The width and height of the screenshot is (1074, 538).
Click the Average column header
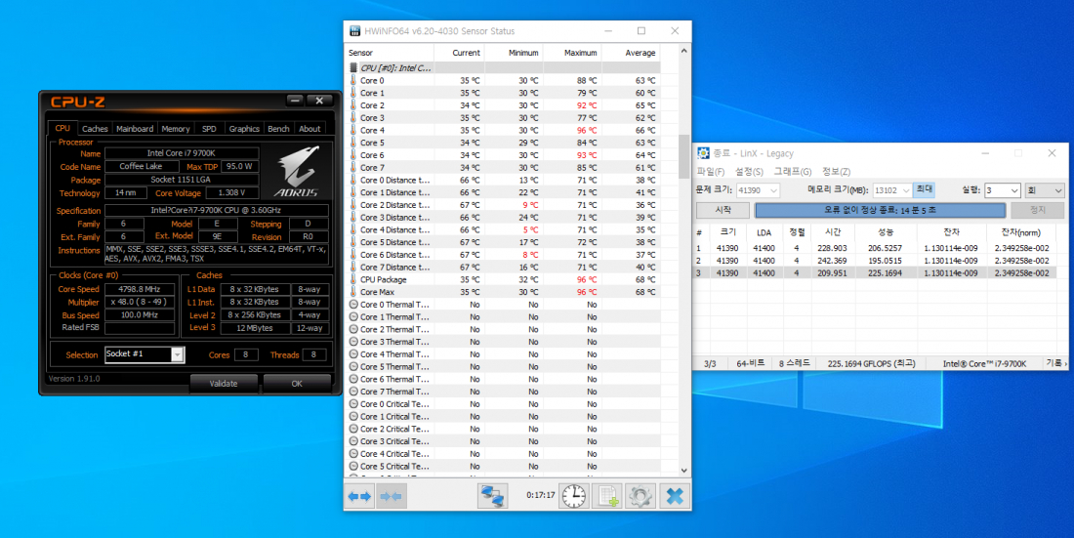click(631, 53)
